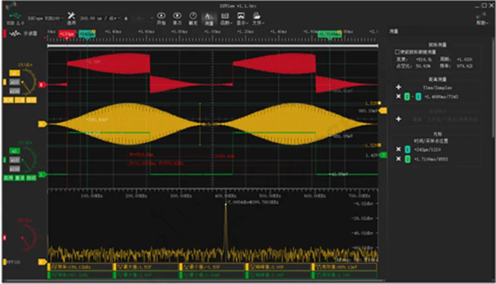Open the Help dropdown at top right
Screen dimensions: 496x284
pyautogui.click(x=482, y=23)
